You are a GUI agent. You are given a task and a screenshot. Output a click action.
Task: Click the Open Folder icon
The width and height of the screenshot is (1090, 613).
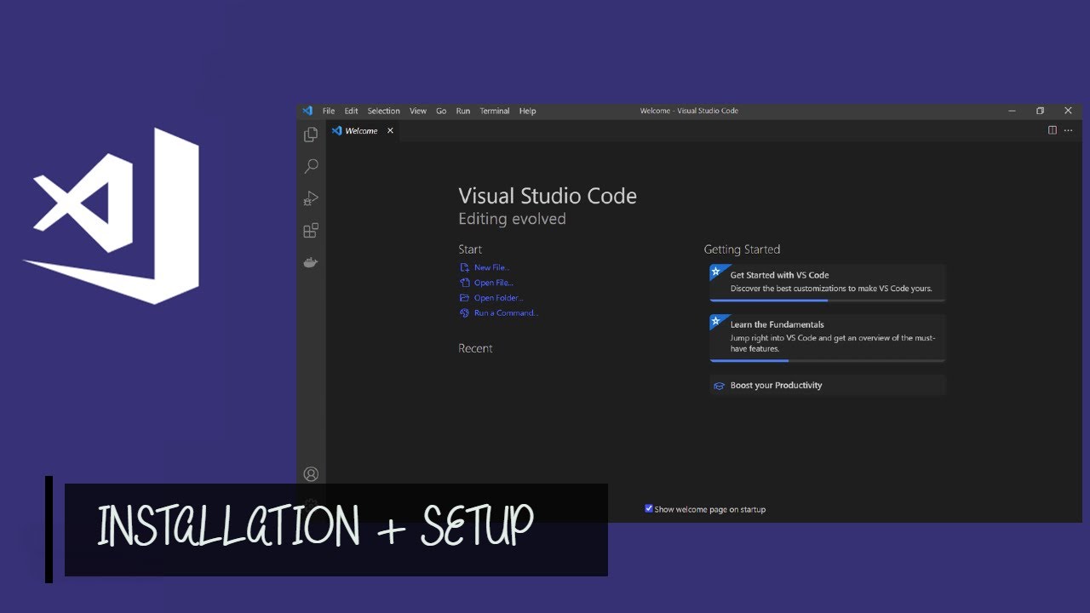click(465, 298)
